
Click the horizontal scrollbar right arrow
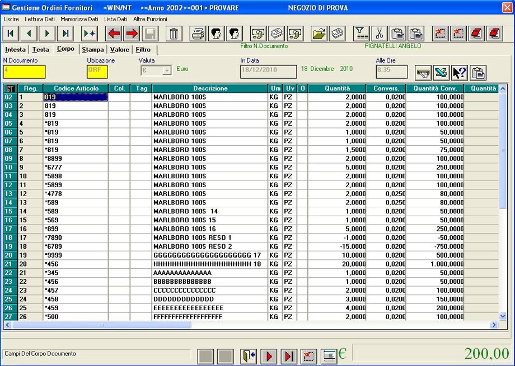pos(494,325)
